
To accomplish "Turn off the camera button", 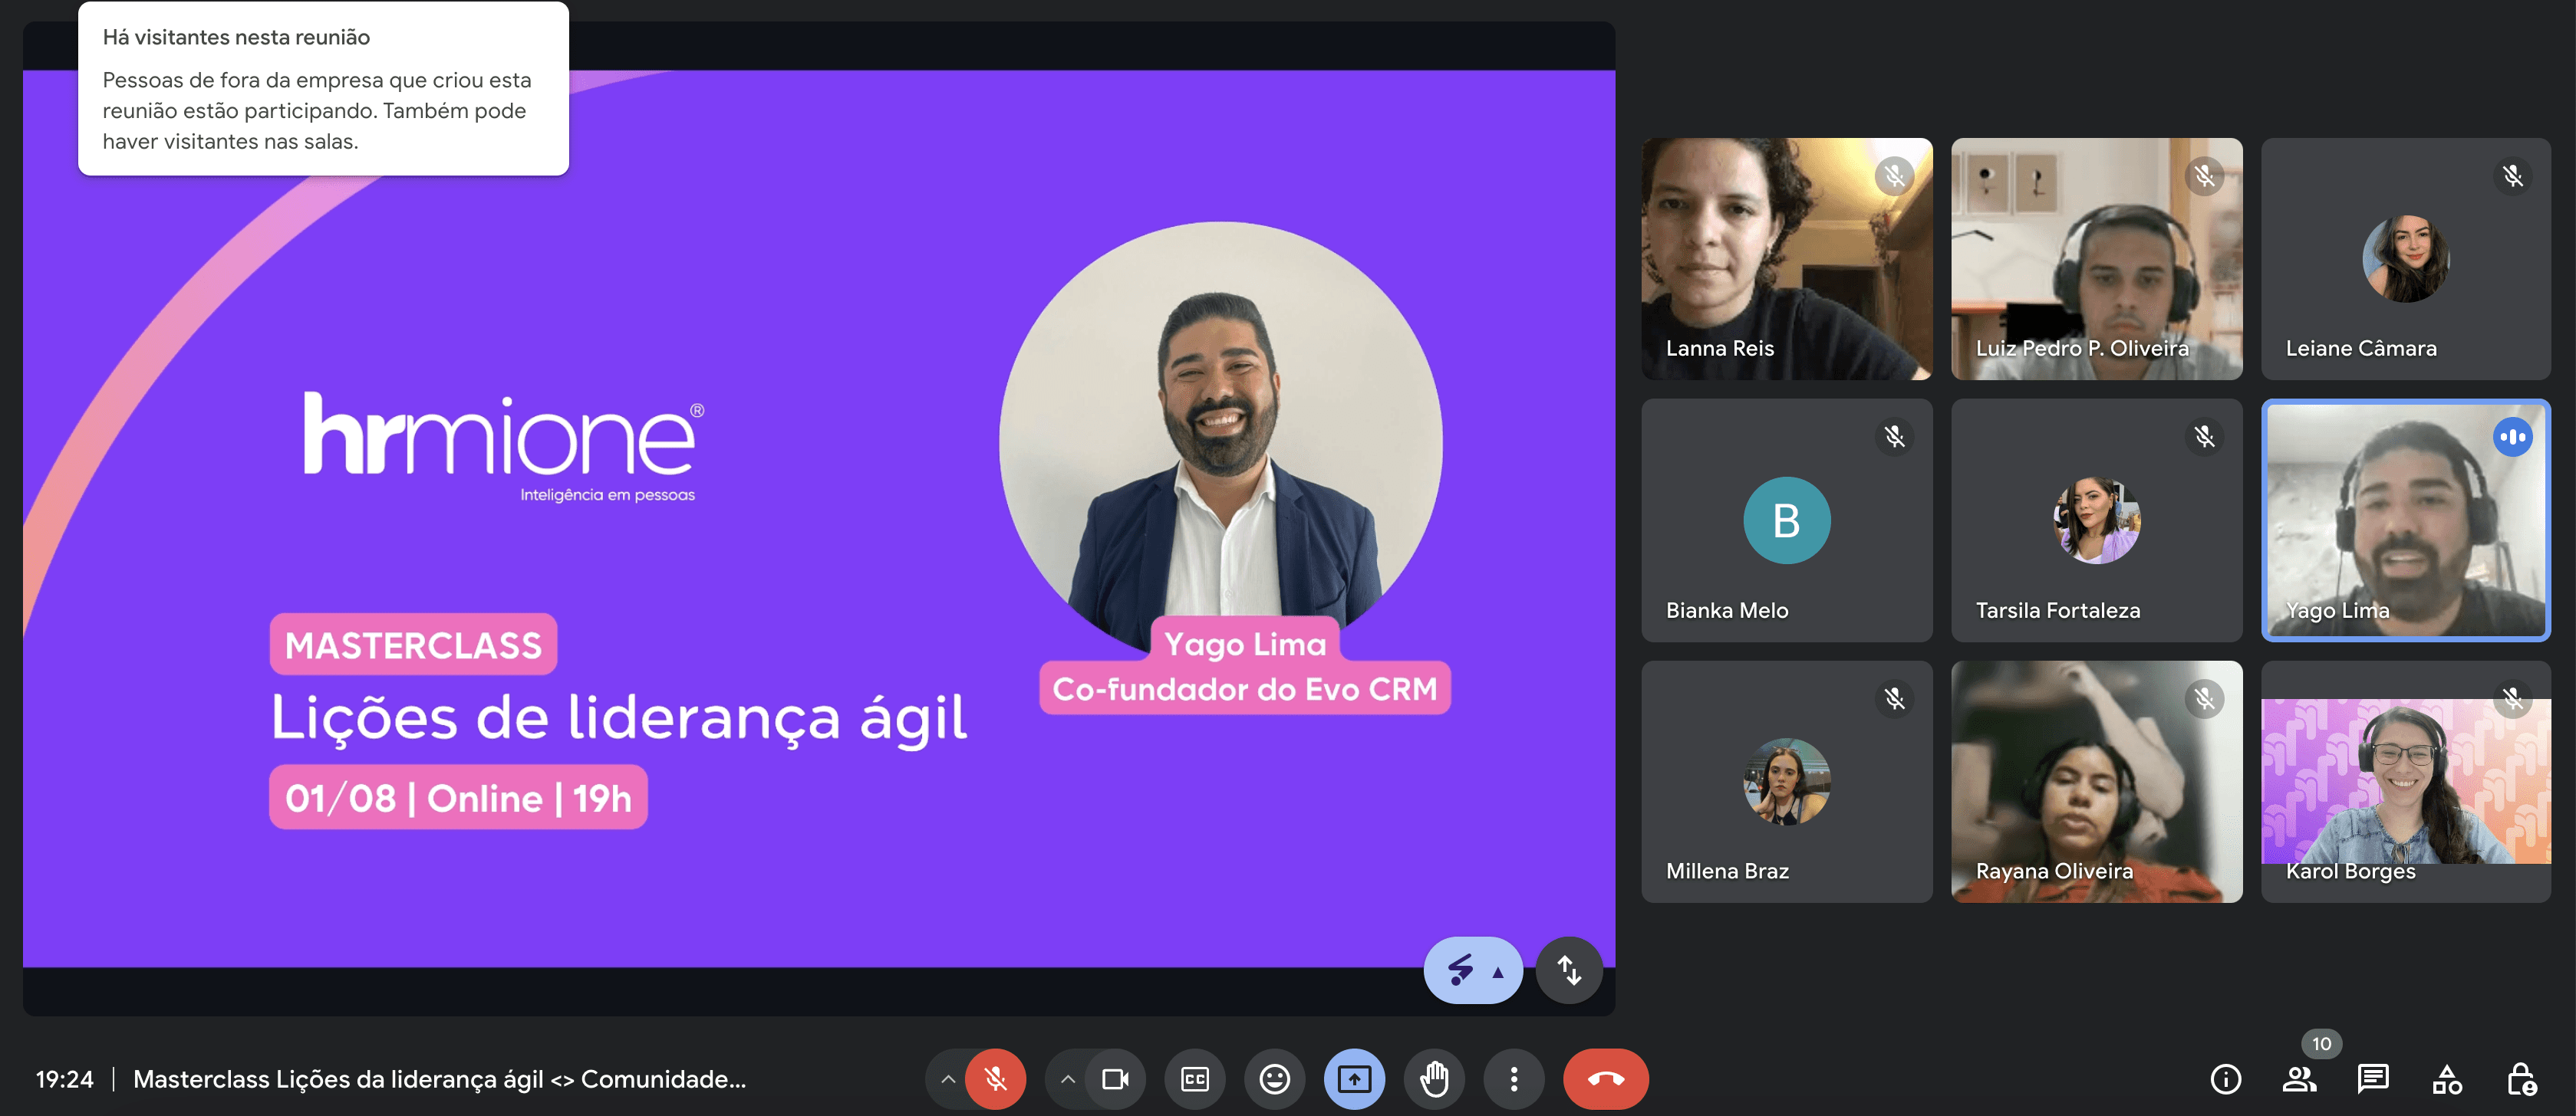I will 1115,1079.
